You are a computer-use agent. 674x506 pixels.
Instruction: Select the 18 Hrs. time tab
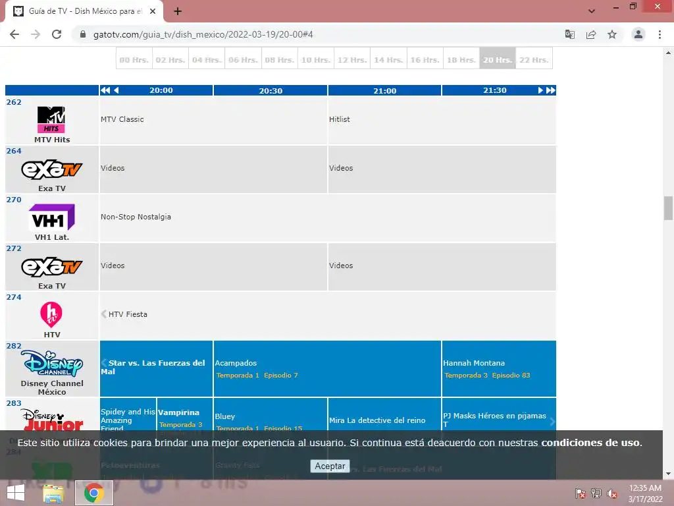tap(461, 60)
